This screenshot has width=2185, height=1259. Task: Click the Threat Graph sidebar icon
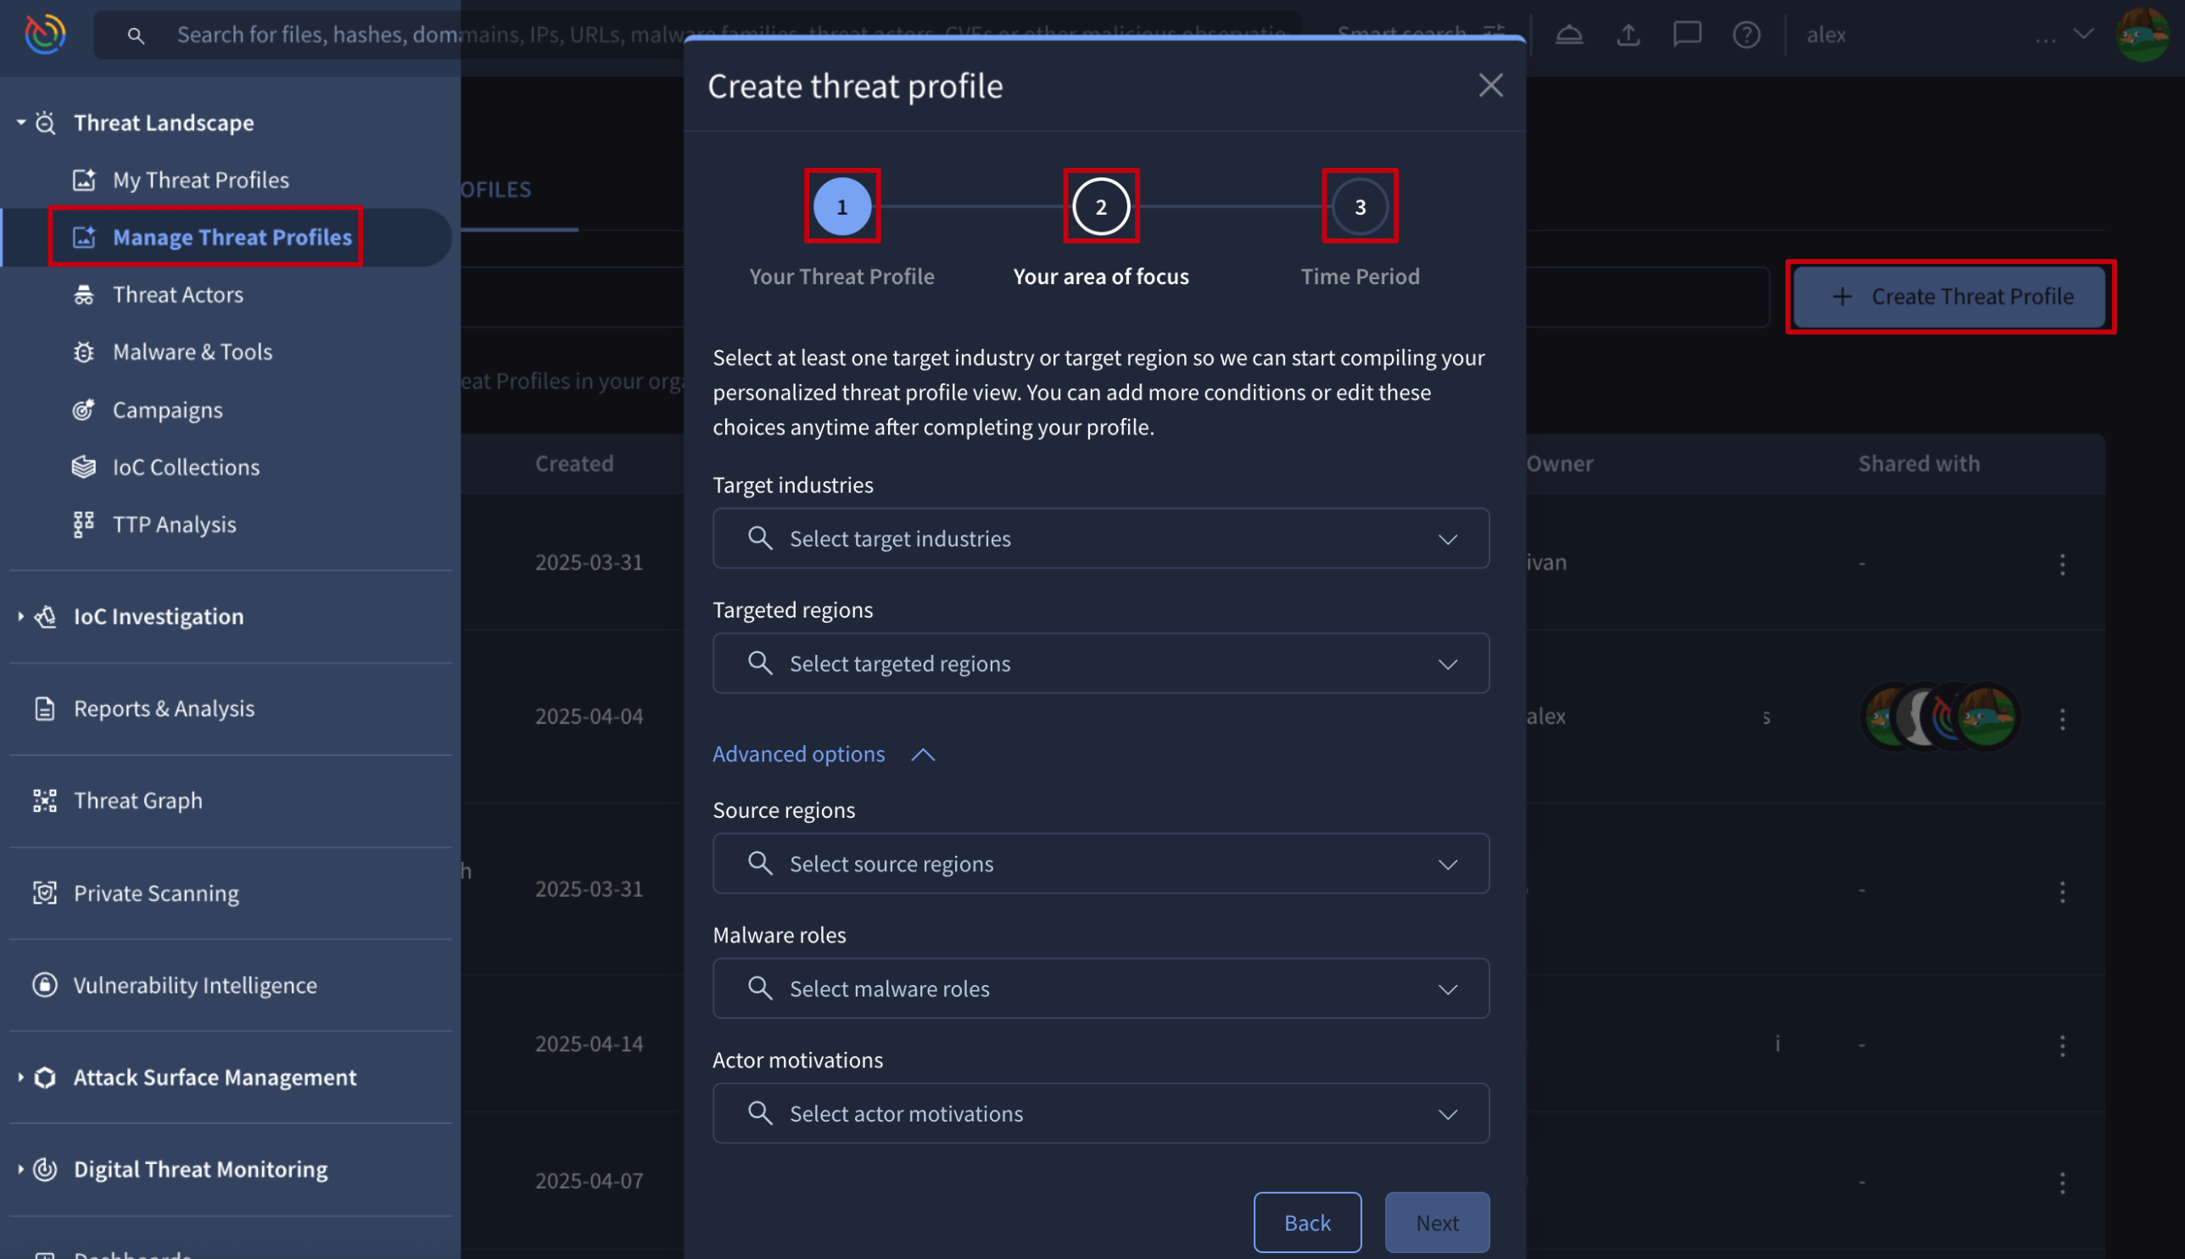point(45,801)
